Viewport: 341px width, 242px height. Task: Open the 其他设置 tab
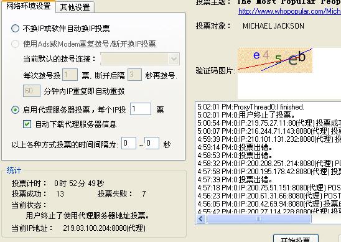tap(75, 7)
